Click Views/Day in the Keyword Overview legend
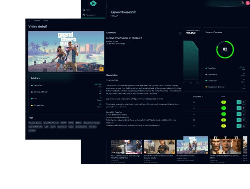 tap(210, 68)
